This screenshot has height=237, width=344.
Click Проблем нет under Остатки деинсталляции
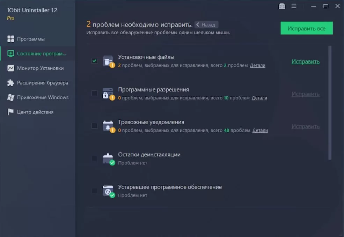point(132,163)
